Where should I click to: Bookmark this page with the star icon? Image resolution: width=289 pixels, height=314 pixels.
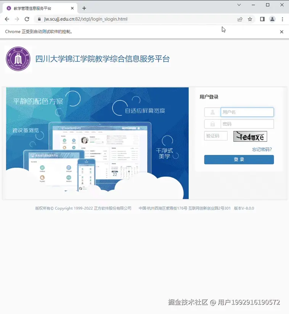point(250,19)
